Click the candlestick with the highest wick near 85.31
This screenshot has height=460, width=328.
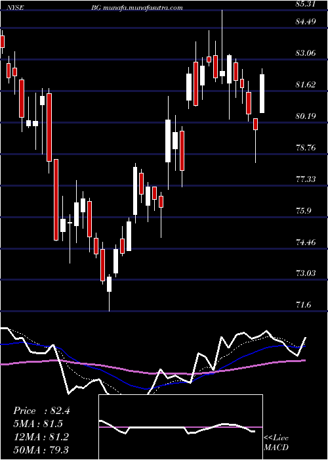click(222, 74)
